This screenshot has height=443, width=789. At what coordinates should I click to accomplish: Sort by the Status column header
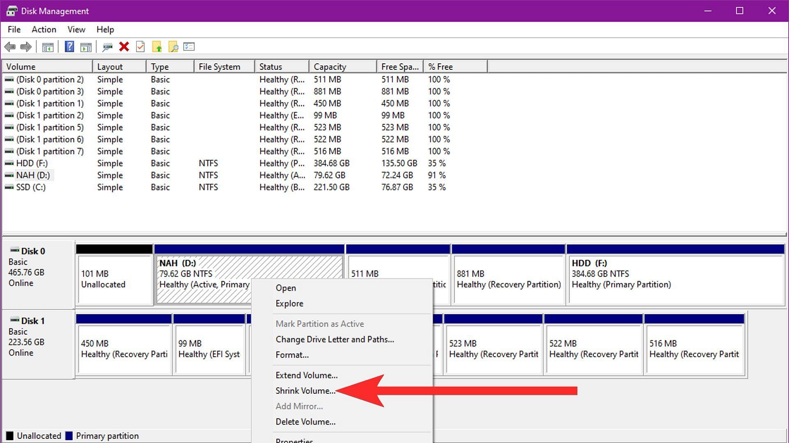coord(282,67)
